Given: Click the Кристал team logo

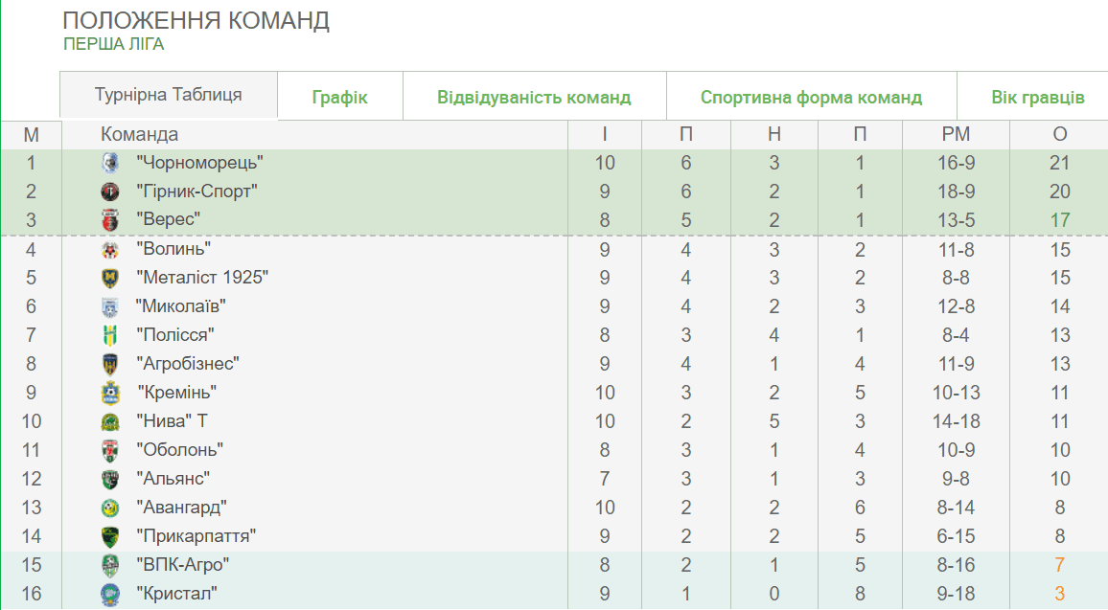Looking at the screenshot, I should click(110, 594).
